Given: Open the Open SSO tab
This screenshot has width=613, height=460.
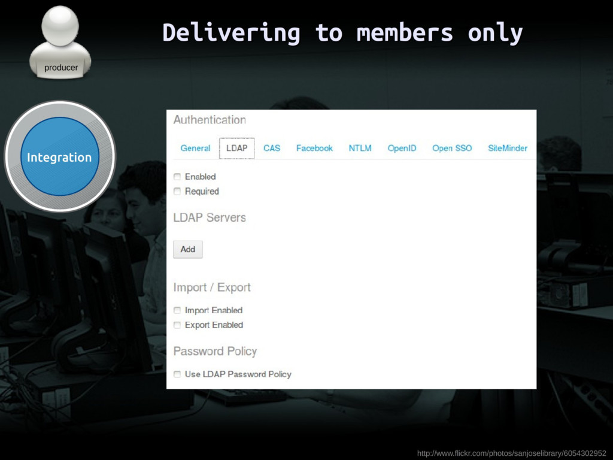Looking at the screenshot, I should pyautogui.click(x=452, y=149).
